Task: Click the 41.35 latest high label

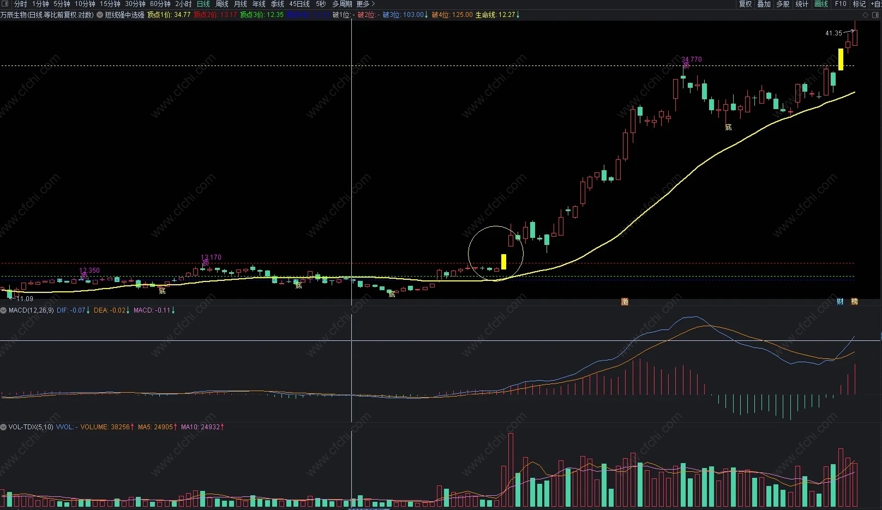Action: click(x=833, y=33)
